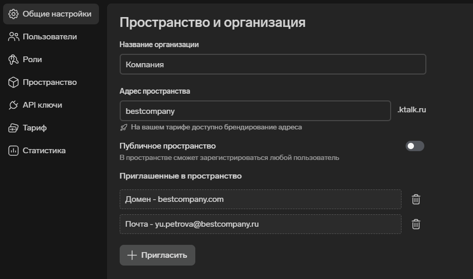Click the Roles icon in sidebar

[x=13, y=60]
